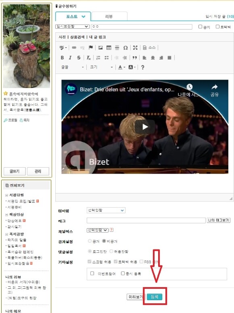The height and width of the screenshot is (313, 234).
Task: Decrease indent of the paragraph
Action: 116,57
